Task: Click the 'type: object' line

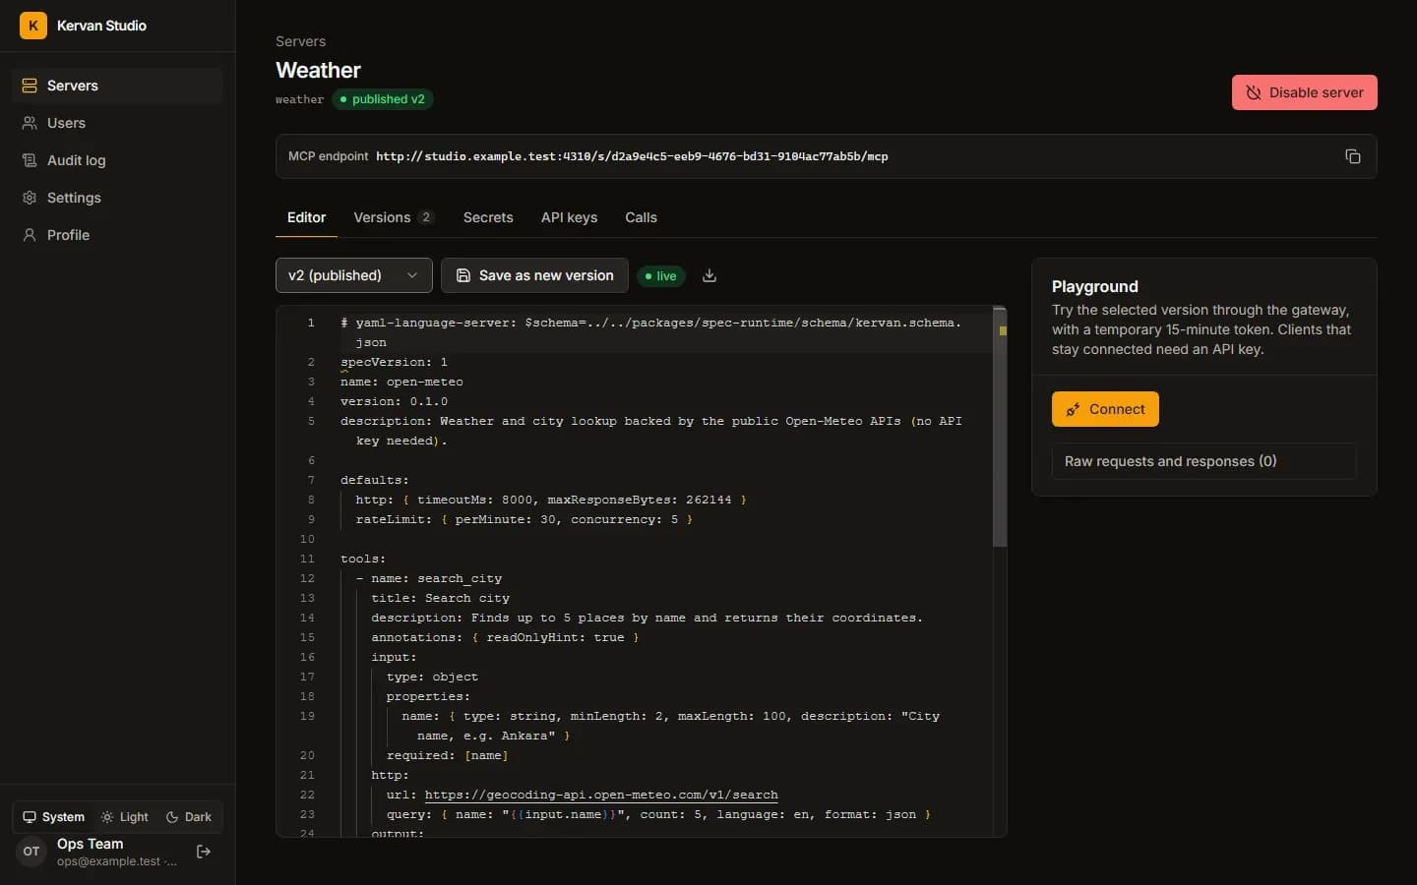Action: (x=432, y=677)
